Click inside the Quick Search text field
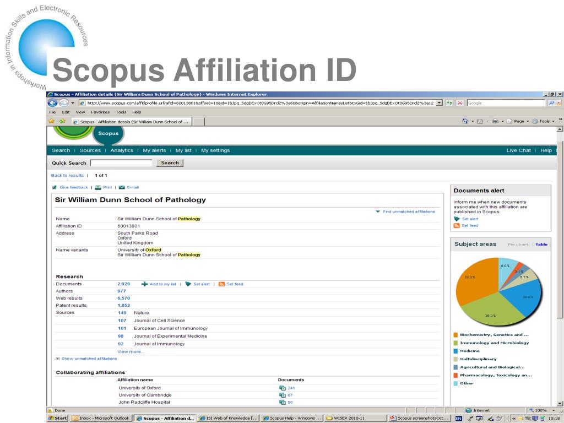The height and width of the screenshot is (423, 564). pos(121,163)
